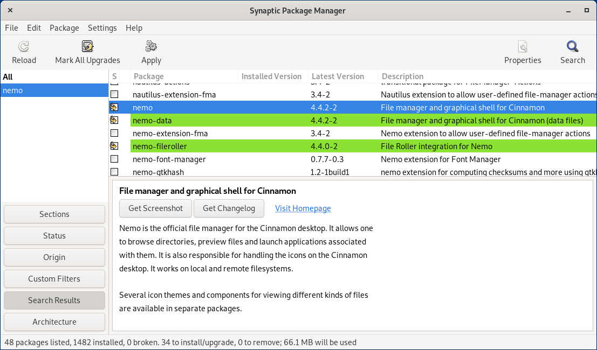Open the Custom Filters view
597x350 pixels.
coord(54,278)
